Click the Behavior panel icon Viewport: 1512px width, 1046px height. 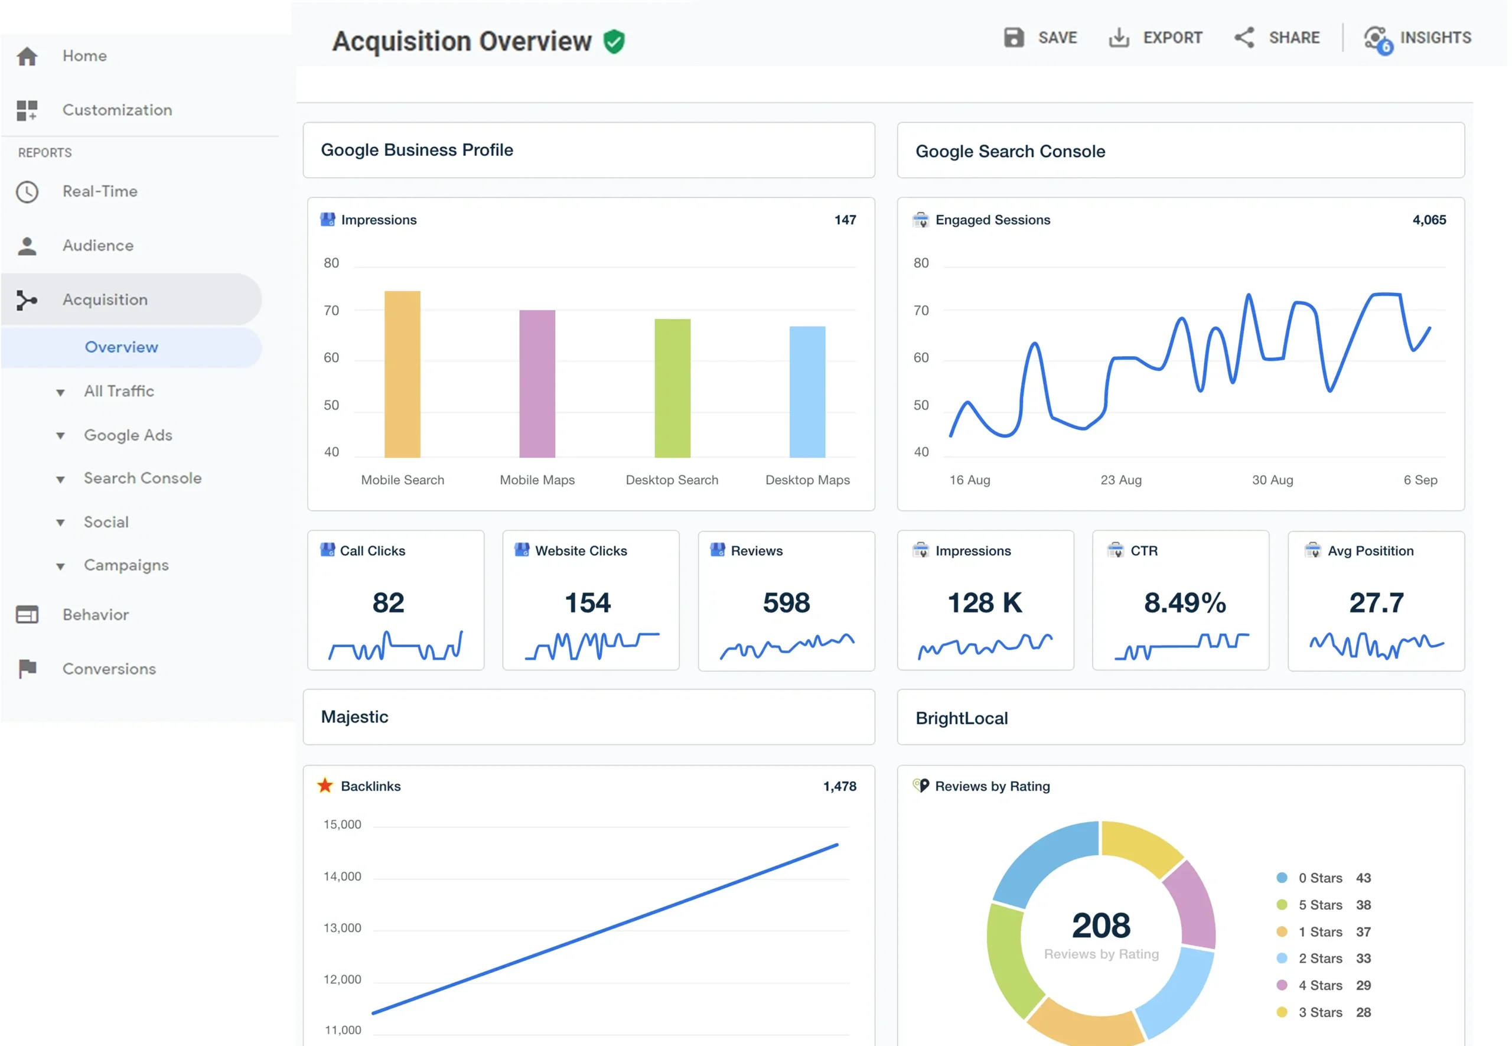(x=27, y=615)
